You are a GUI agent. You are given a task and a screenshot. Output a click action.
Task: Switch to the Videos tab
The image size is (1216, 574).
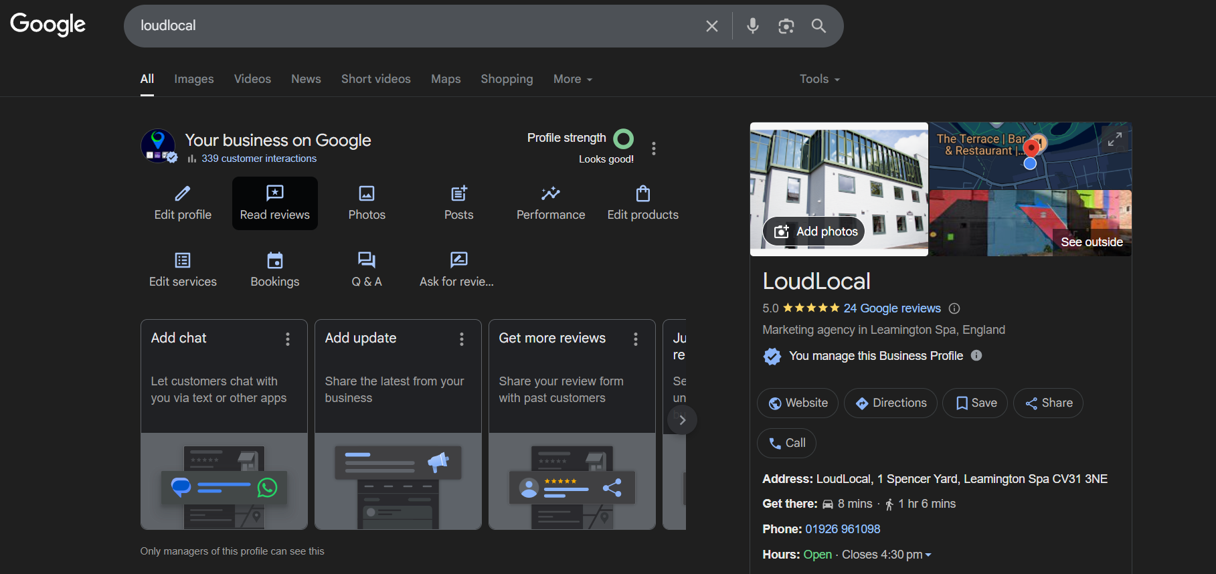coord(252,79)
